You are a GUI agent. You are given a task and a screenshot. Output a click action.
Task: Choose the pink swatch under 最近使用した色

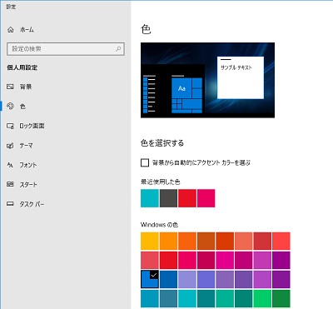click(x=206, y=198)
